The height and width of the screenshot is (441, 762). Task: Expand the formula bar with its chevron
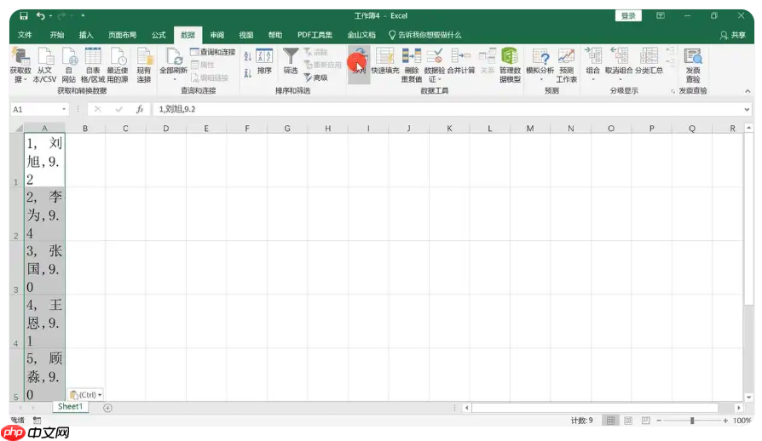point(747,109)
